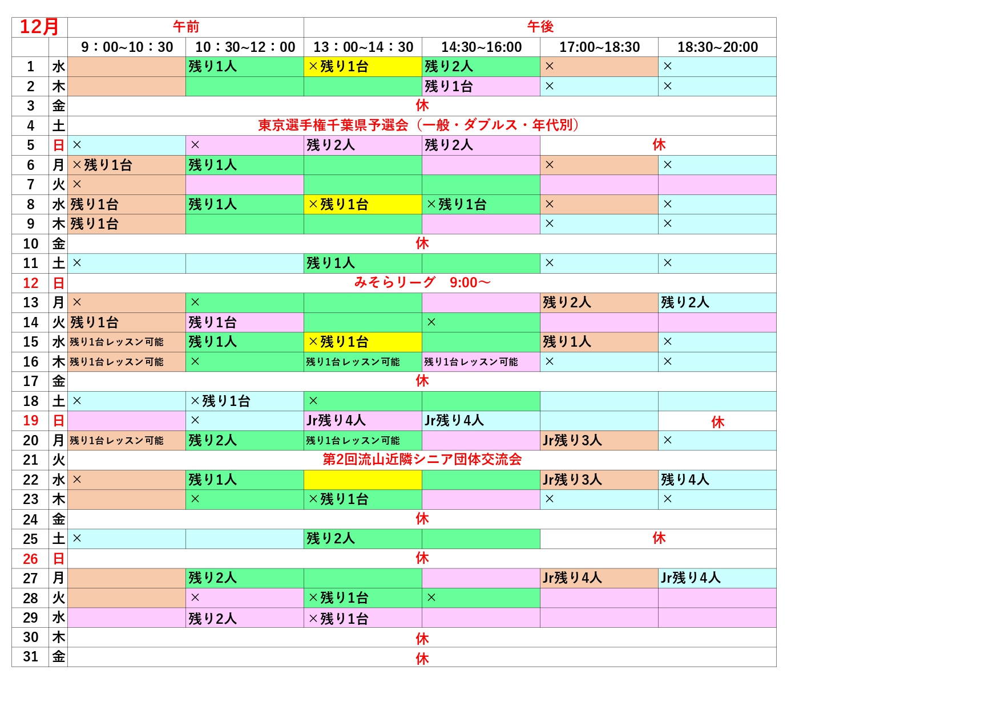Image resolution: width=1001 pixels, height=707 pixels.
Task: Click ×残り1台 on day 6 at 9:00
Action: tap(102, 165)
